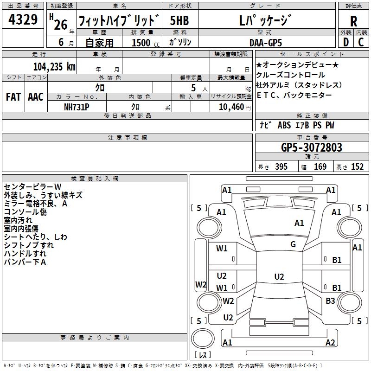
Task: Click the color number NH731P
Action: tap(77, 107)
